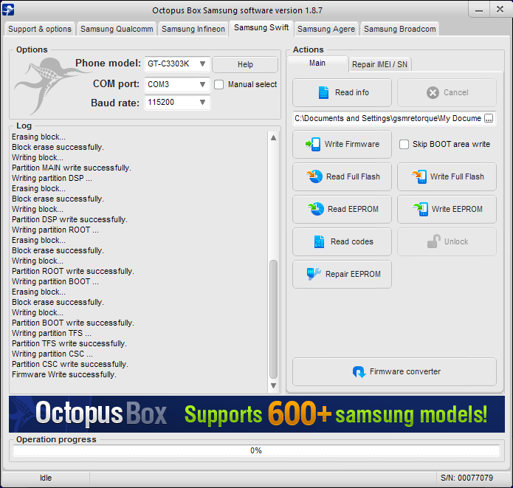513x488 pixels.
Task: Switch to Samsung Qualcomm tab
Action: [117, 29]
